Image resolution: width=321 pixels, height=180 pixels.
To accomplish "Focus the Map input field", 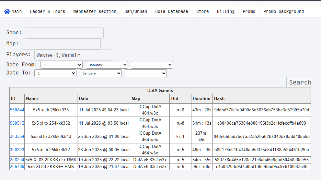I will [62, 44].
